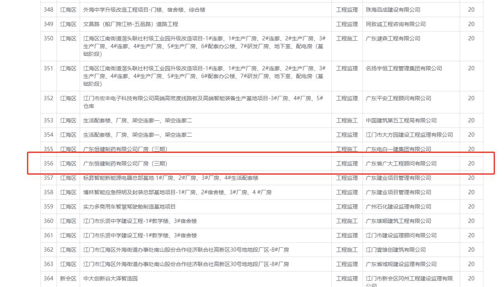
Task: Click project '实力多商用车智慧驾驶舱制造基地项目'
Action: click(x=129, y=207)
